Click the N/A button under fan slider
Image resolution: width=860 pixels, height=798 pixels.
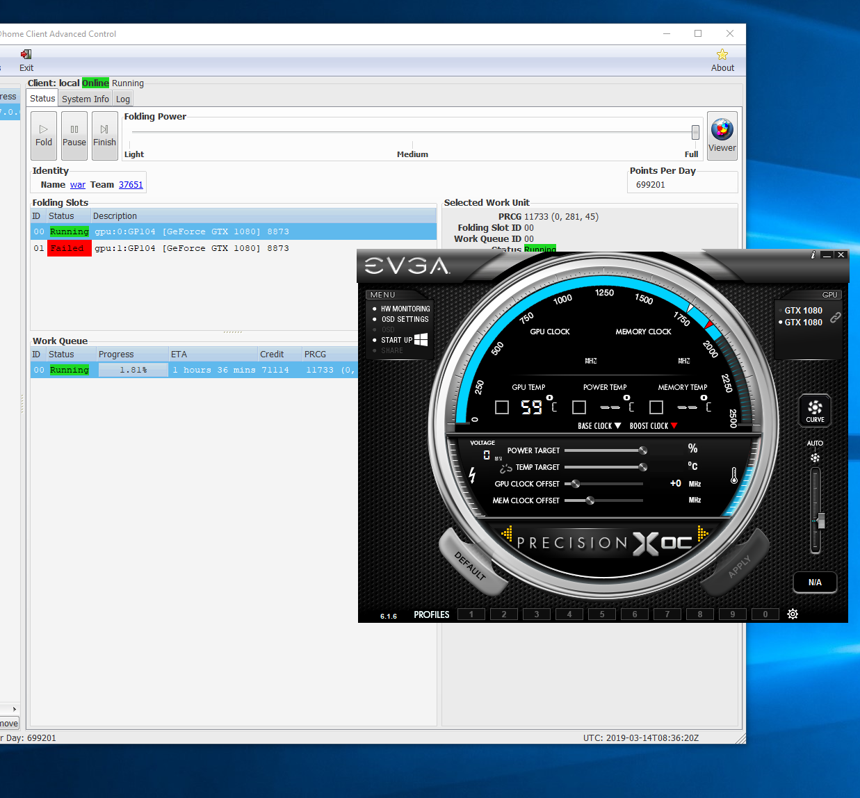tap(815, 583)
